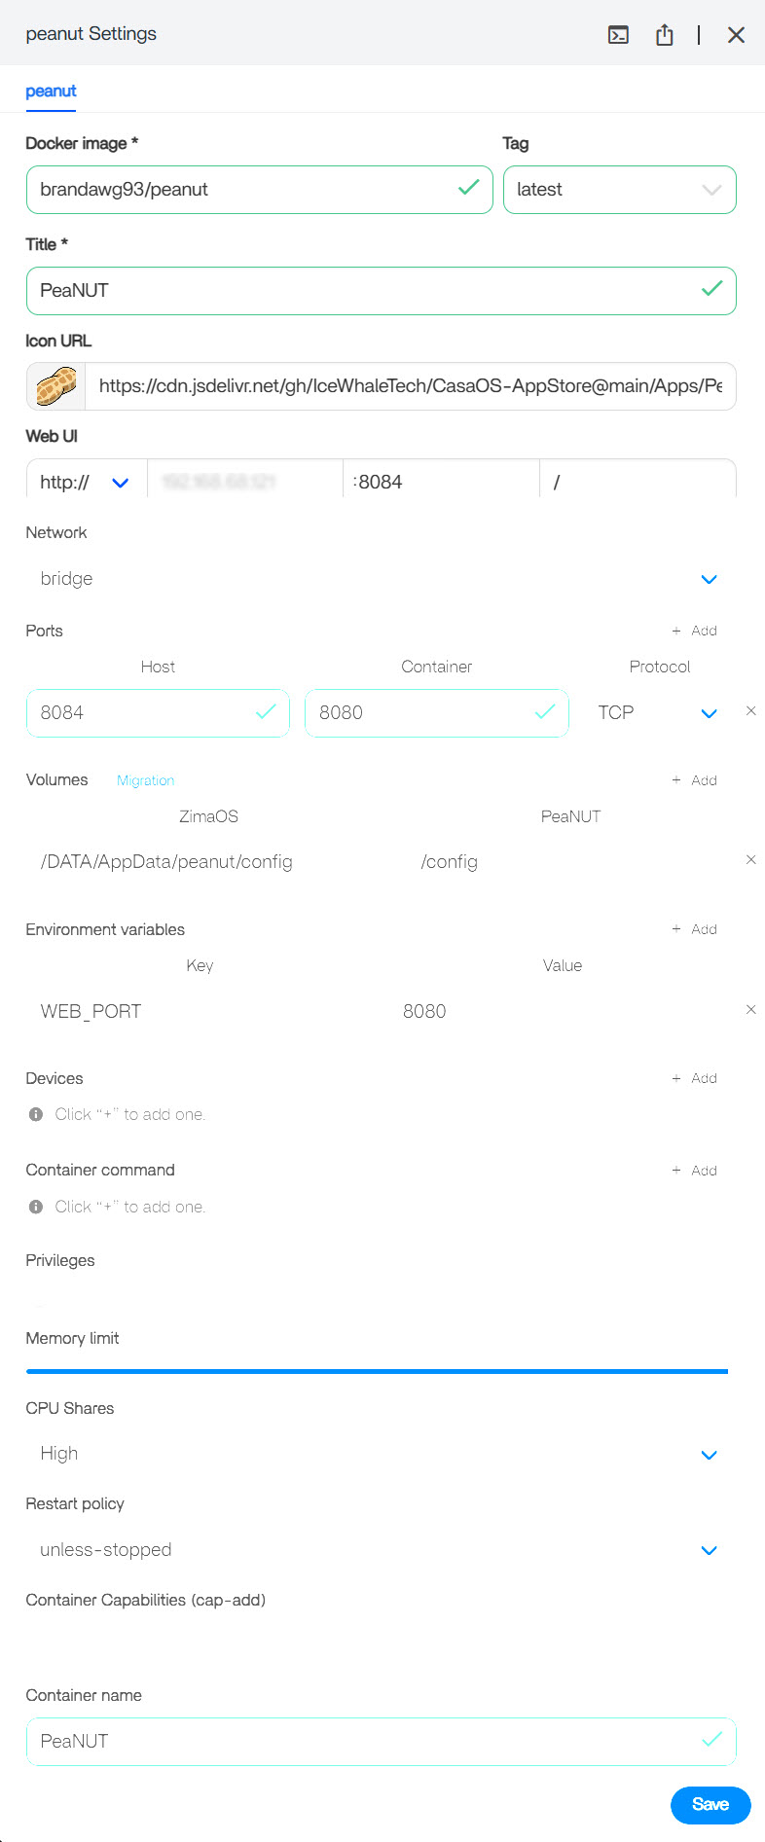The image size is (765, 1842).
Task: Add a new port mapping
Action: tap(694, 631)
